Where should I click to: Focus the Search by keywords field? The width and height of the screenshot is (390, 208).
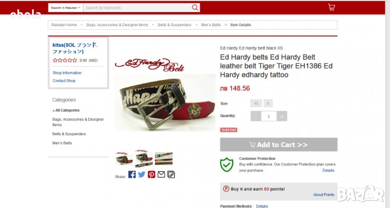137,8
